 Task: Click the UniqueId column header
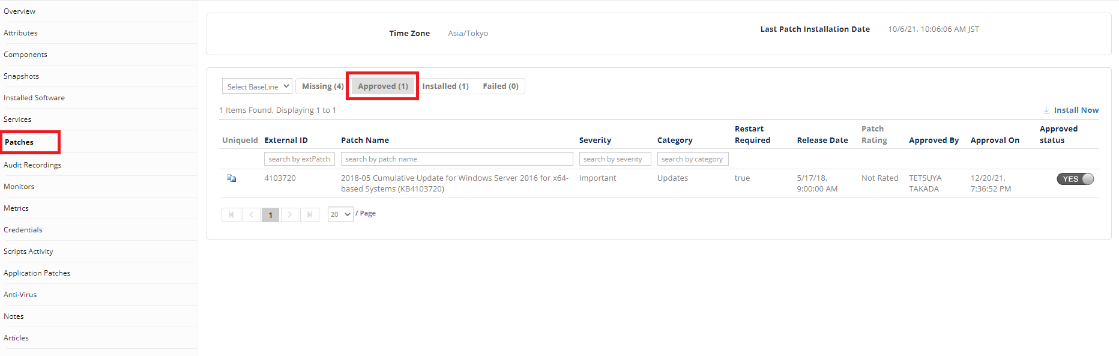pos(240,140)
